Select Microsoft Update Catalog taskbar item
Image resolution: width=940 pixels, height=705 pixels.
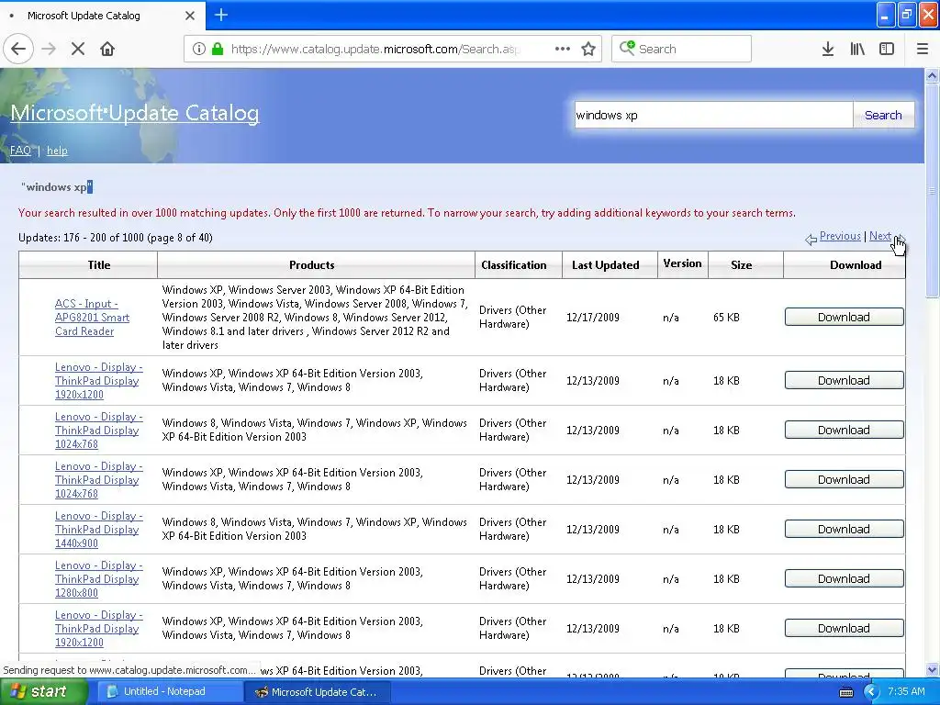[x=317, y=692]
